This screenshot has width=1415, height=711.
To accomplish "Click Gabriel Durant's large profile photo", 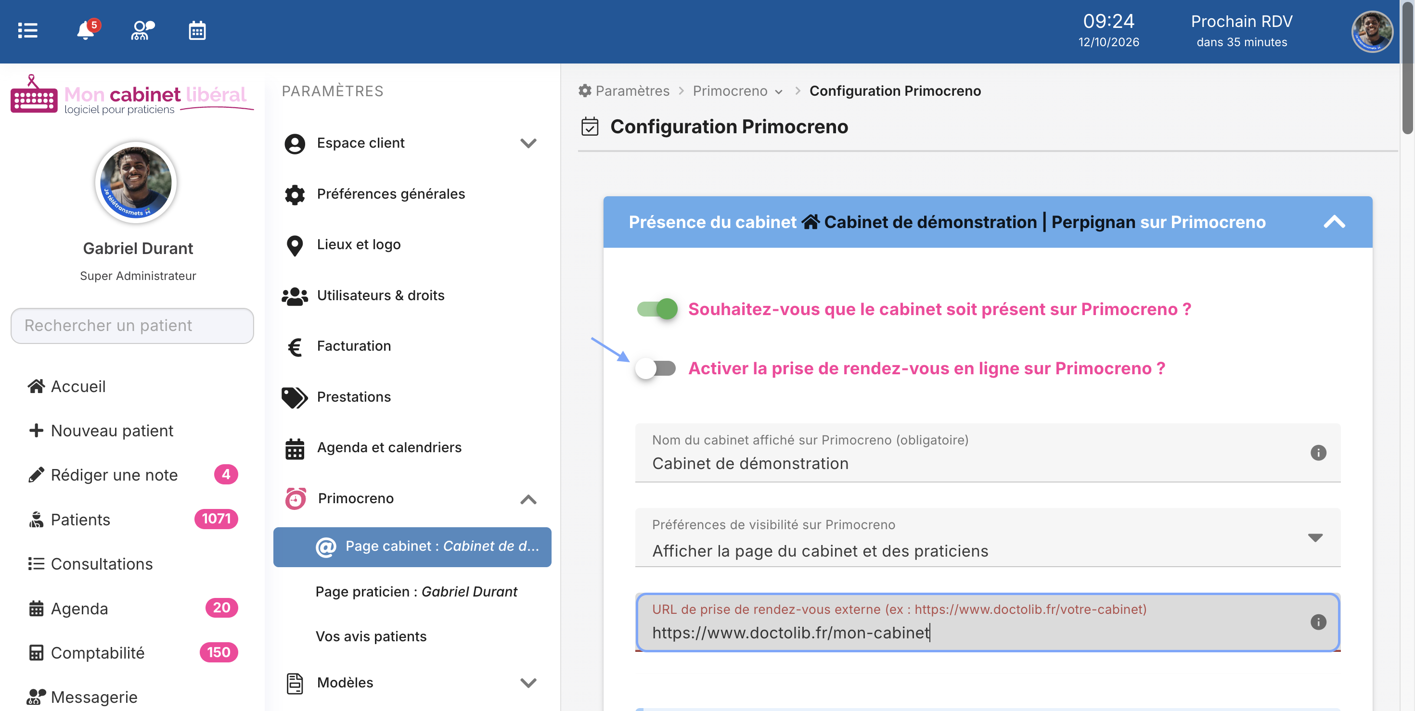I will click(136, 182).
